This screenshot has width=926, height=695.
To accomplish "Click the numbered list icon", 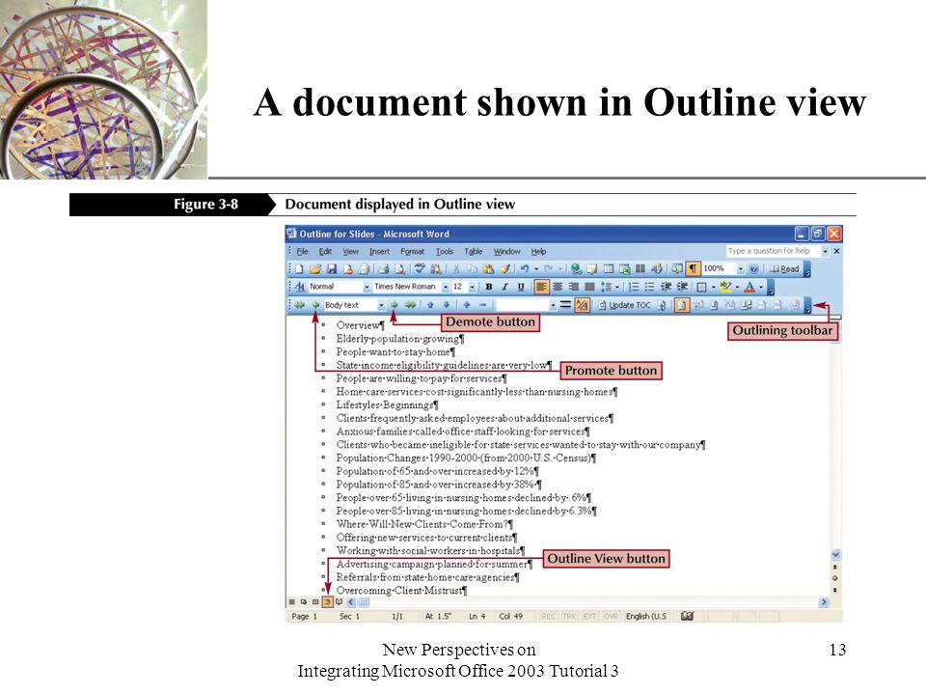I will point(634,288).
